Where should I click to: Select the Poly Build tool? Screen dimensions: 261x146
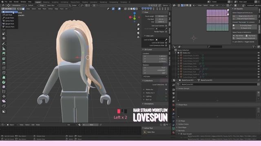(4, 77)
